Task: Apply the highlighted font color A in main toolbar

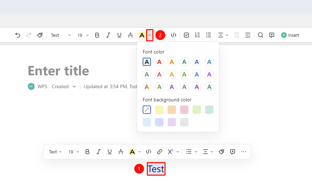Action: pyautogui.click(x=142, y=35)
